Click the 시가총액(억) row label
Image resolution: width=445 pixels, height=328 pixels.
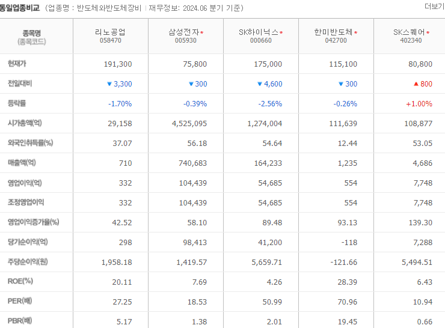[25, 123]
